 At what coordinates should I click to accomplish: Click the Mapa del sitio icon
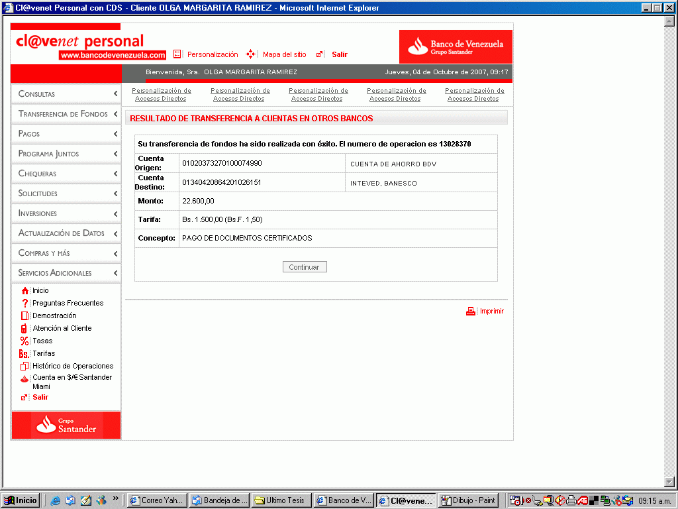click(251, 54)
